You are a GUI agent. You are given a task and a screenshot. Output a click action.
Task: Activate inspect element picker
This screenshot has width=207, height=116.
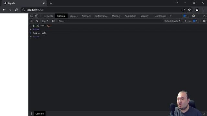click(x=32, y=16)
